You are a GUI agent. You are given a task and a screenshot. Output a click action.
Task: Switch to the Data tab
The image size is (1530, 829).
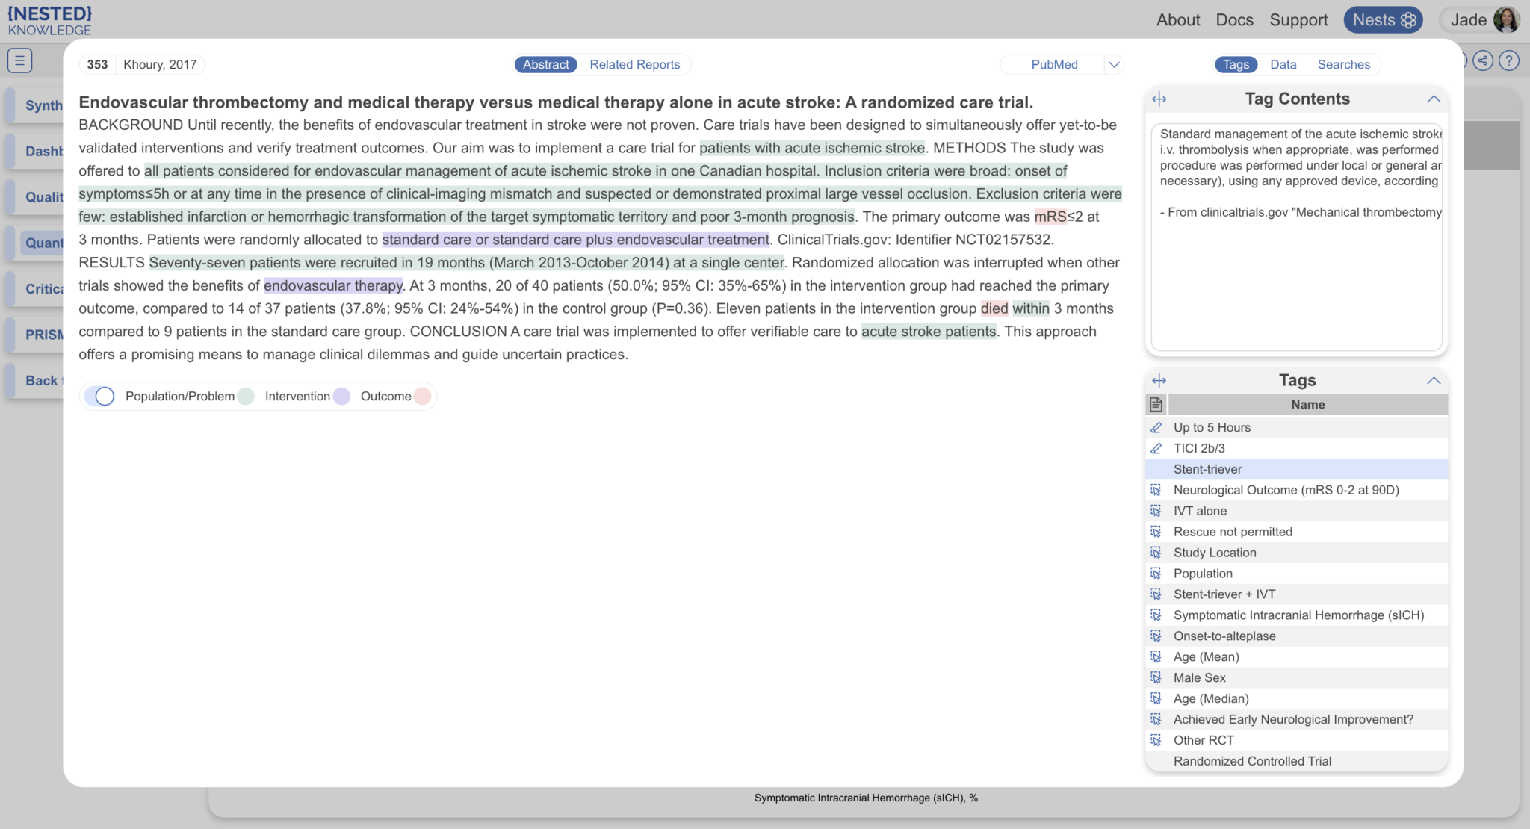pyautogui.click(x=1283, y=64)
